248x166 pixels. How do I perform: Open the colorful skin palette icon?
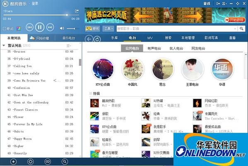click(18, 29)
